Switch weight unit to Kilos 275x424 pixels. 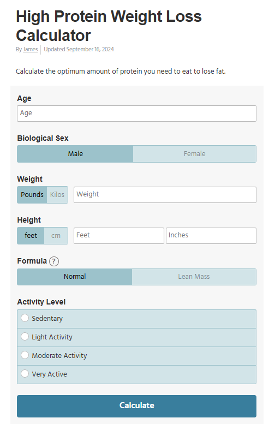(57, 195)
